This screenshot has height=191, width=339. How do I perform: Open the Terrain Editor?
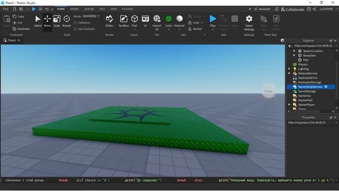pyautogui.click(x=109, y=21)
